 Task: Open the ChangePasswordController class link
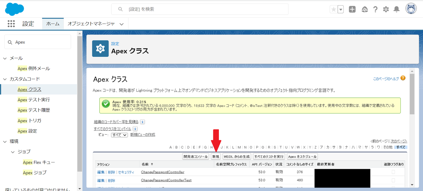[x=163, y=172]
